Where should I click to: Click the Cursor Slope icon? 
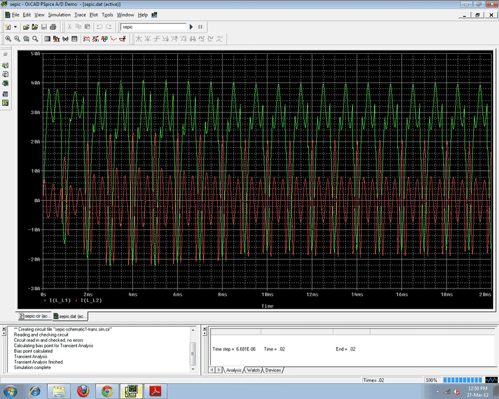156,39
